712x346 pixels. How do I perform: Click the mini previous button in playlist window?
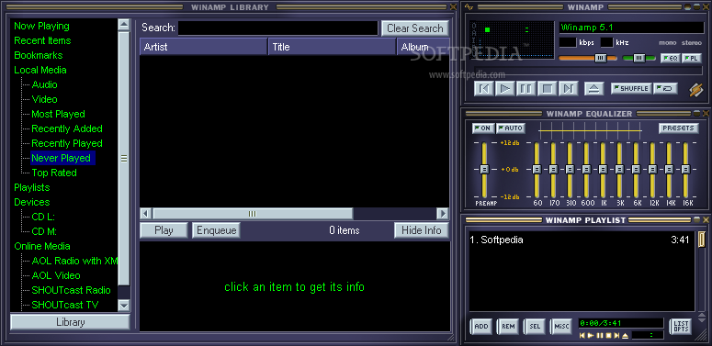(x=582, y=336)
